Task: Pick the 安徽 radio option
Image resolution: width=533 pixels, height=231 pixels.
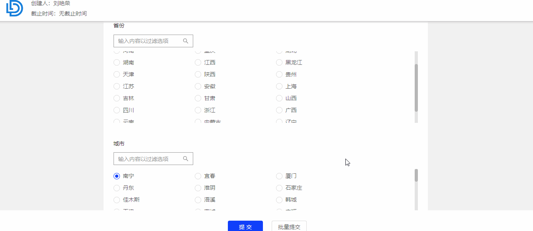Action: pos(198,86)
